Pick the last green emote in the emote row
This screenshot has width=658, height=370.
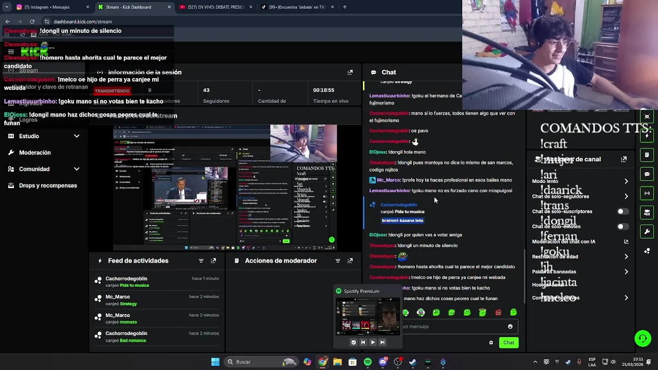[x=513, y=312]
